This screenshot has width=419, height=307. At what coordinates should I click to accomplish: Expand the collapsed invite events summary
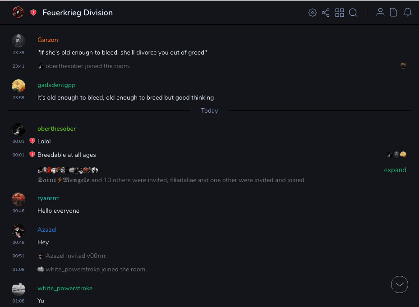point(395,170)
